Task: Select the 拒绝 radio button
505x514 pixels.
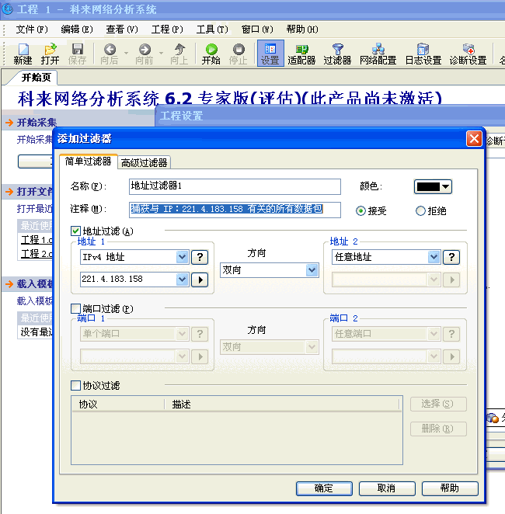Action: tap(420, 210)
